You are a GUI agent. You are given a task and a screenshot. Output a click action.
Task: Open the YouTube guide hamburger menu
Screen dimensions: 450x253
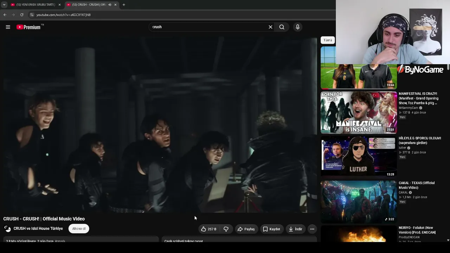[8, 27]
